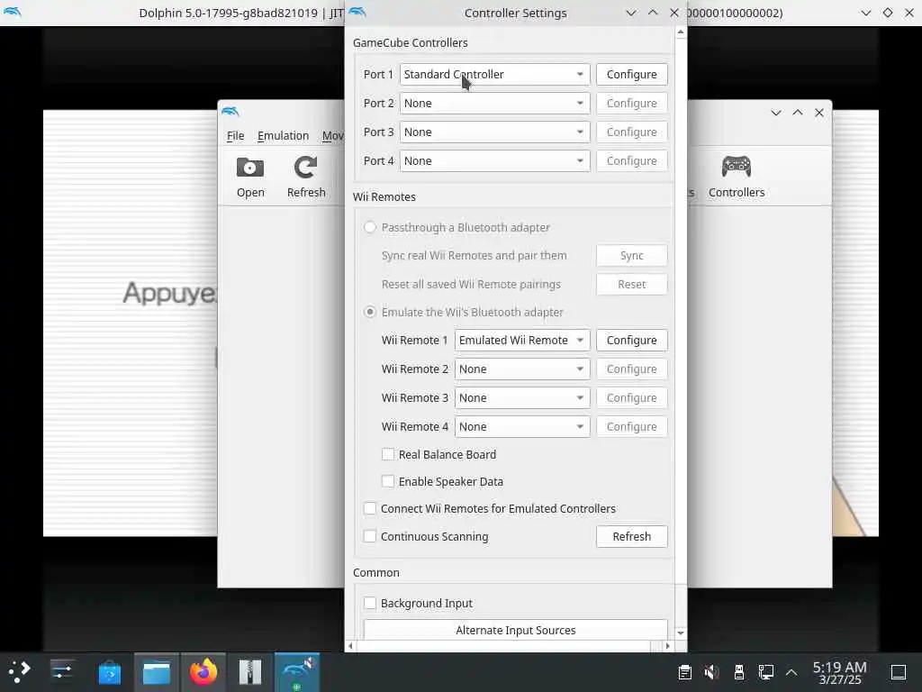
Task: Switch to Dolphin emulator taskbar entry
Action: (297, 672)
